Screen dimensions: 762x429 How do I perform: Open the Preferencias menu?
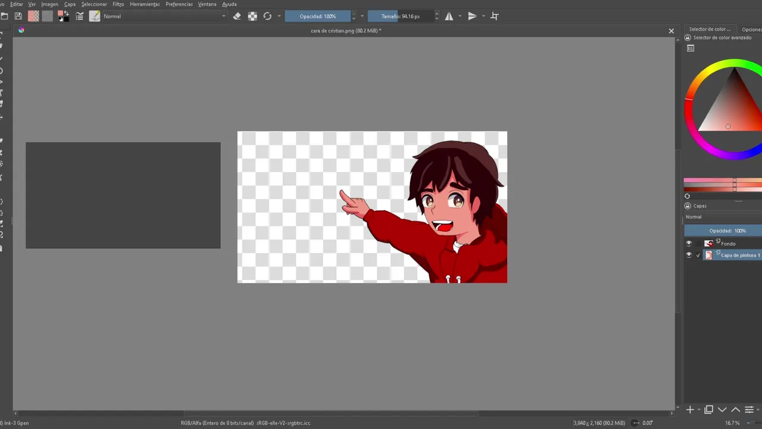click(179, 4)
